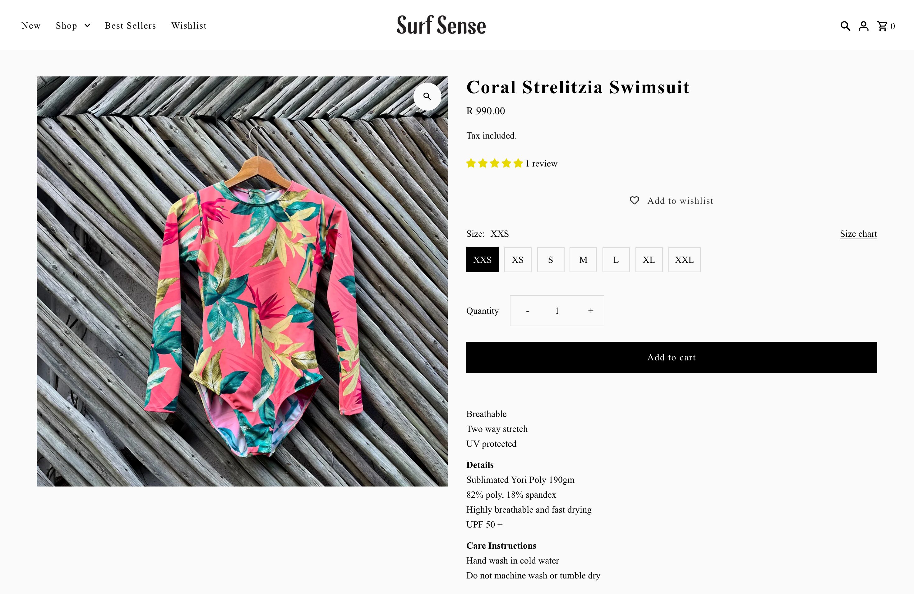Open the Wishlist page from navigation
This screenshot has width=914, height=594.
point(189,26)
